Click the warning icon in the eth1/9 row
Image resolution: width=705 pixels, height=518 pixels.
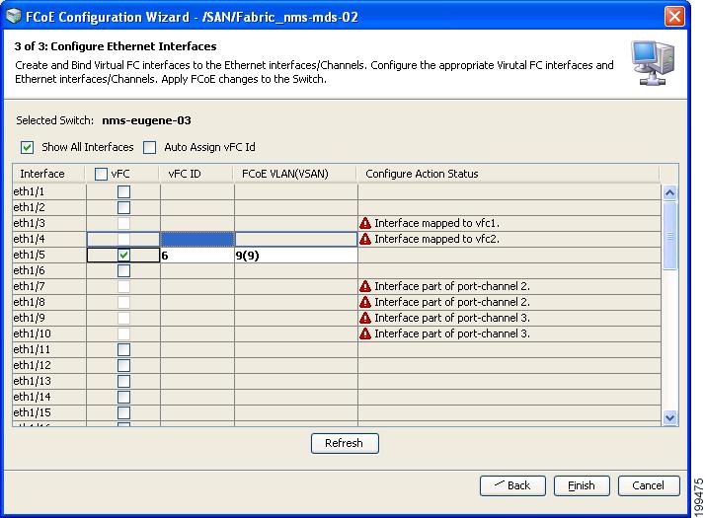[x=365, y=318]
